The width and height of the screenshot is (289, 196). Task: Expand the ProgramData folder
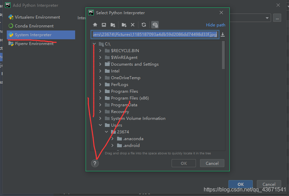point(100,105)
